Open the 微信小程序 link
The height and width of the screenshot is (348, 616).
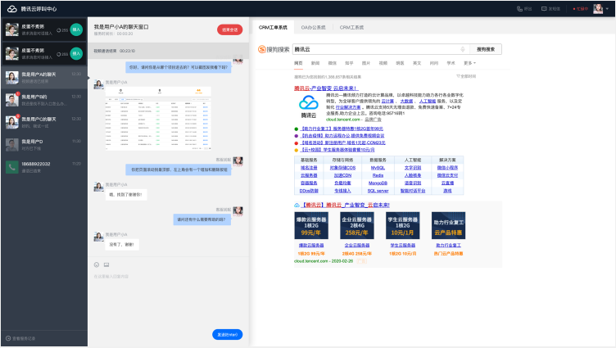pyautogui.click(x=447, y=168)
